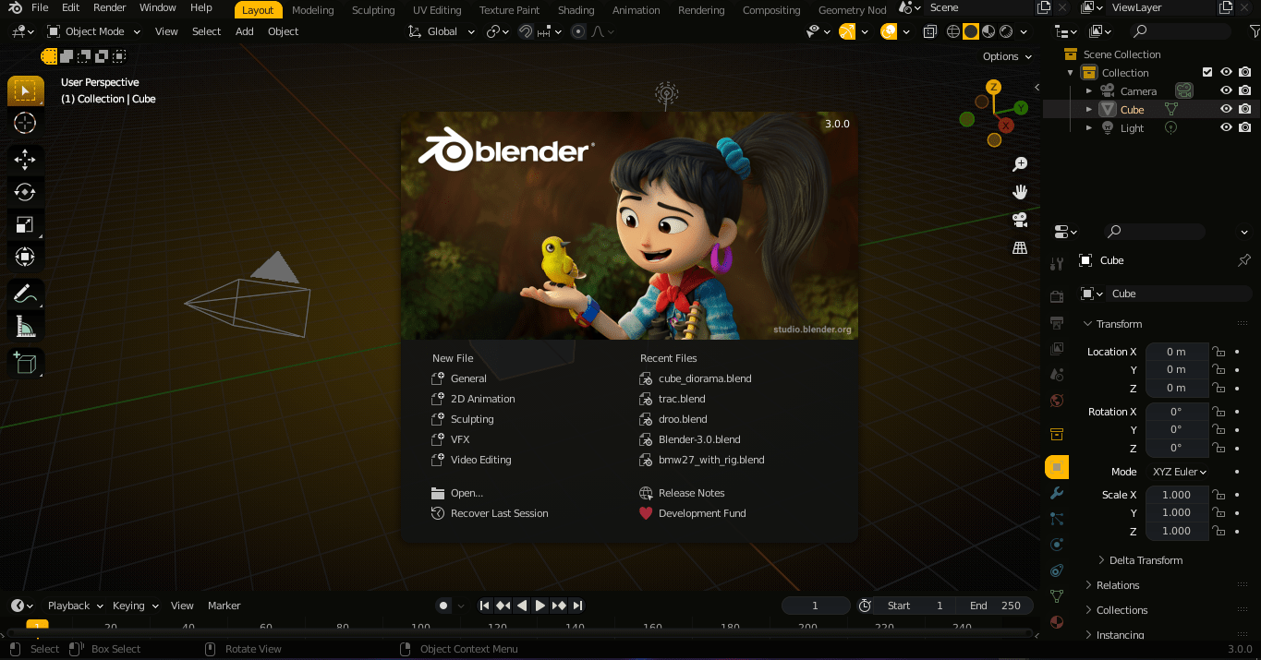Expand the Relations panel
The image size is (1261, 660).
click(1118, 585)
